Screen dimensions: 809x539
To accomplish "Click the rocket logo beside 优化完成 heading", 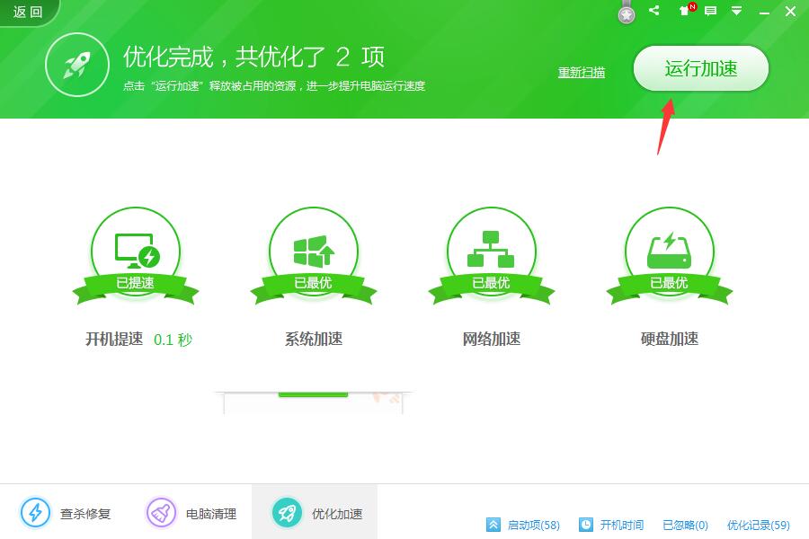I will point(77,64).
